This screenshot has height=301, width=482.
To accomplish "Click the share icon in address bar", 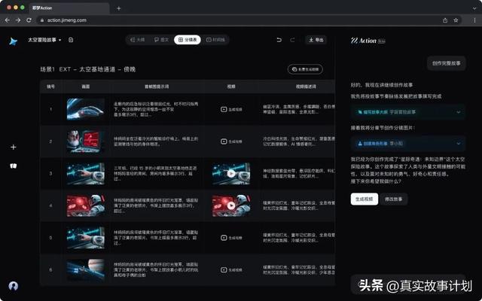I will click(x=445, y=20).
